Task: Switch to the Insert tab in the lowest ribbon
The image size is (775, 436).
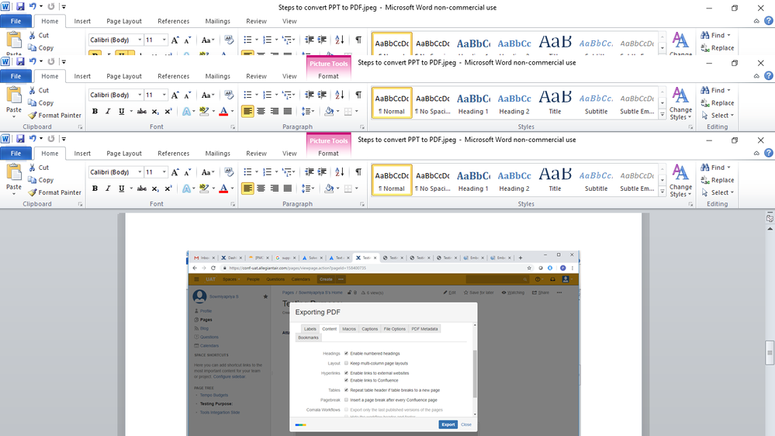Action: 82,154
